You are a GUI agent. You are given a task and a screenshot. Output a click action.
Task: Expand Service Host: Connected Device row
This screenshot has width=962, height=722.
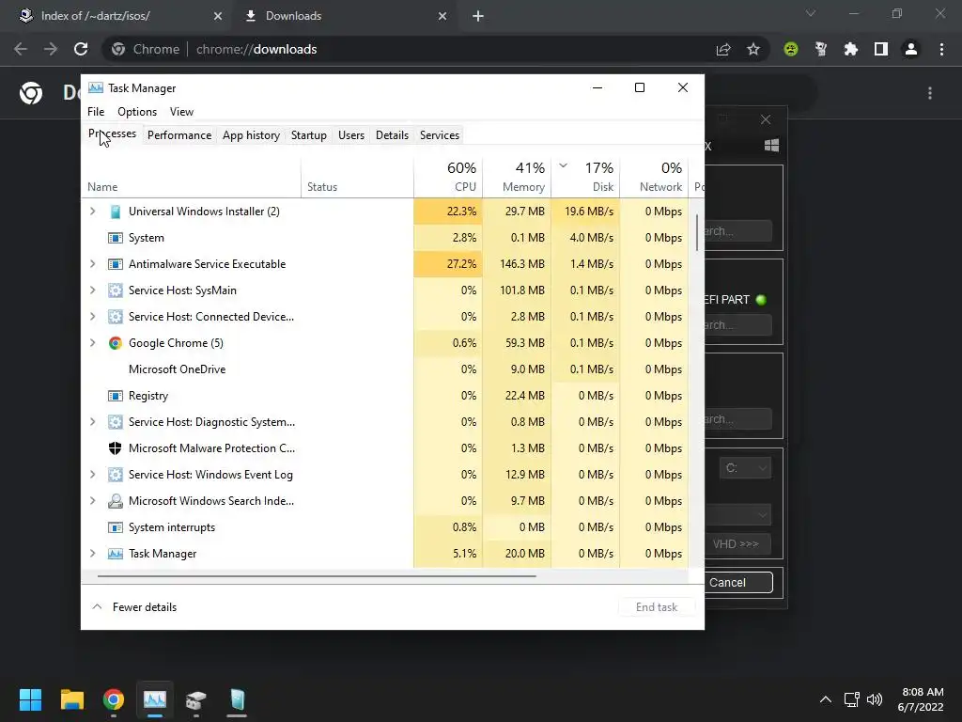(x=93, y=317)
